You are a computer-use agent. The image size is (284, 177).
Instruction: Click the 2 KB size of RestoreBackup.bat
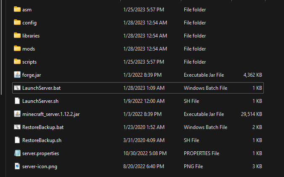point(257,127)
